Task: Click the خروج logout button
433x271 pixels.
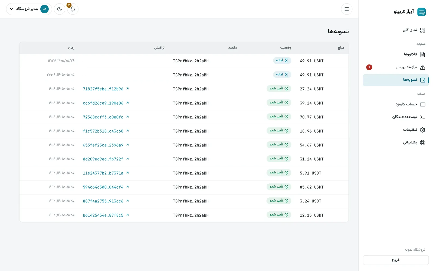Action: point(396,260)
